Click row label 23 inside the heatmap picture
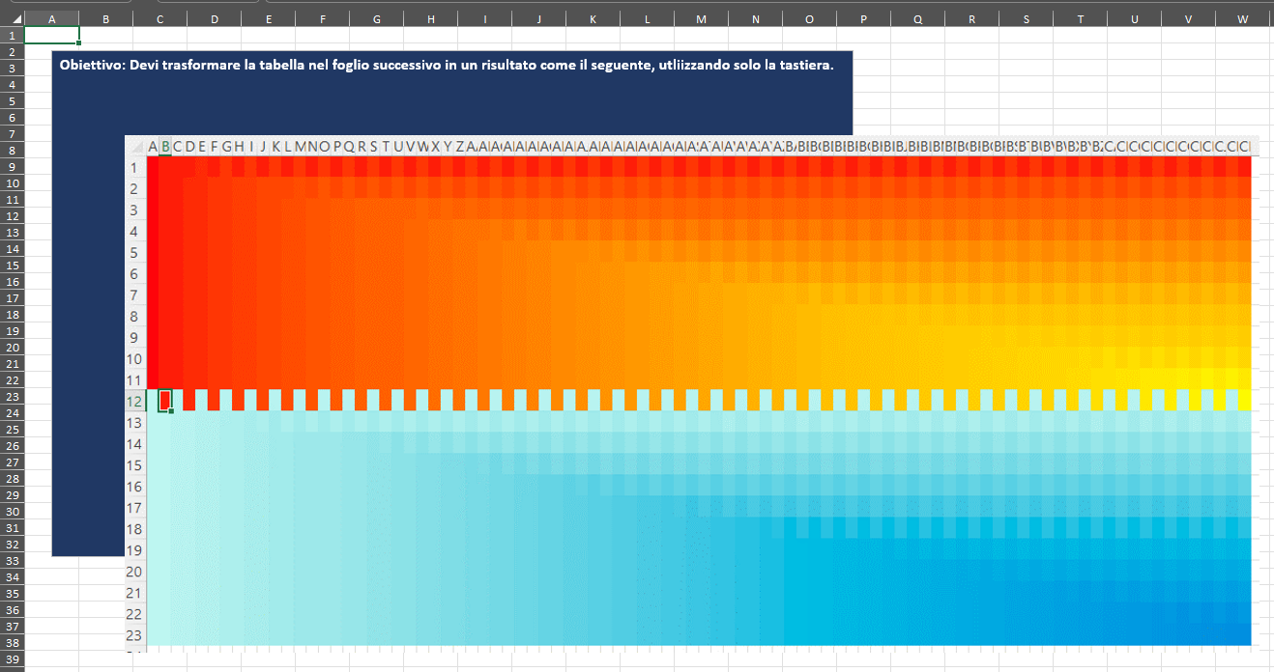This screenshot has width=1274, height=672. [x=134, y=635]
